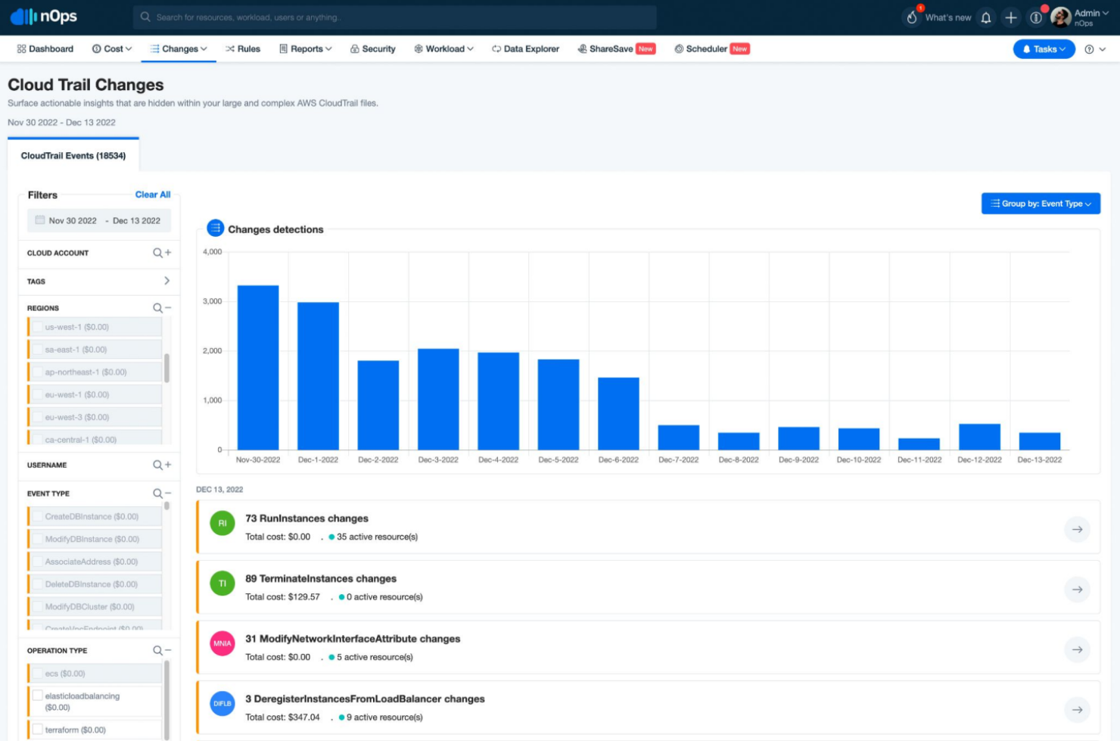This screenshot has height=747, width=1120.
Task: Click the green RI RunInstances badge
Action: [222, 523]
